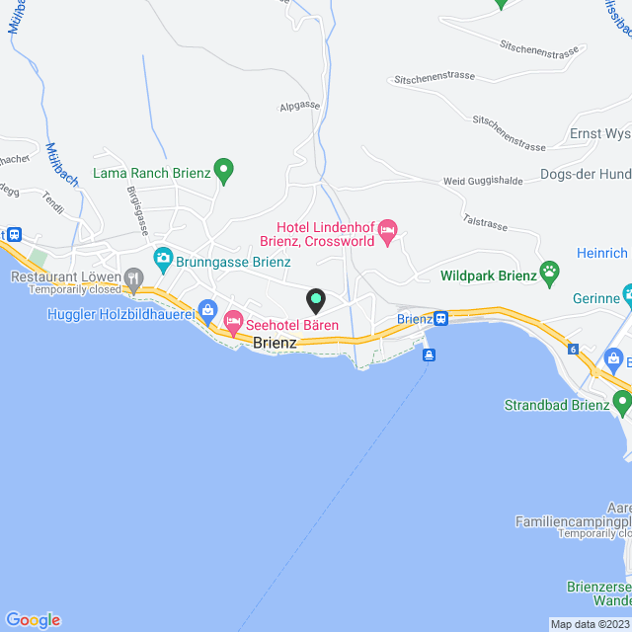632x632 pixels.
Task: Open the Google logo link
Action: (x=34, y=620)
